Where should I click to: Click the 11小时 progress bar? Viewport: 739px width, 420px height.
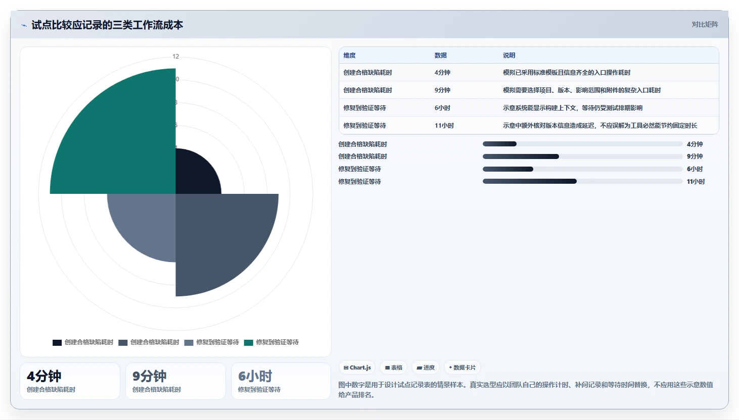582,181
